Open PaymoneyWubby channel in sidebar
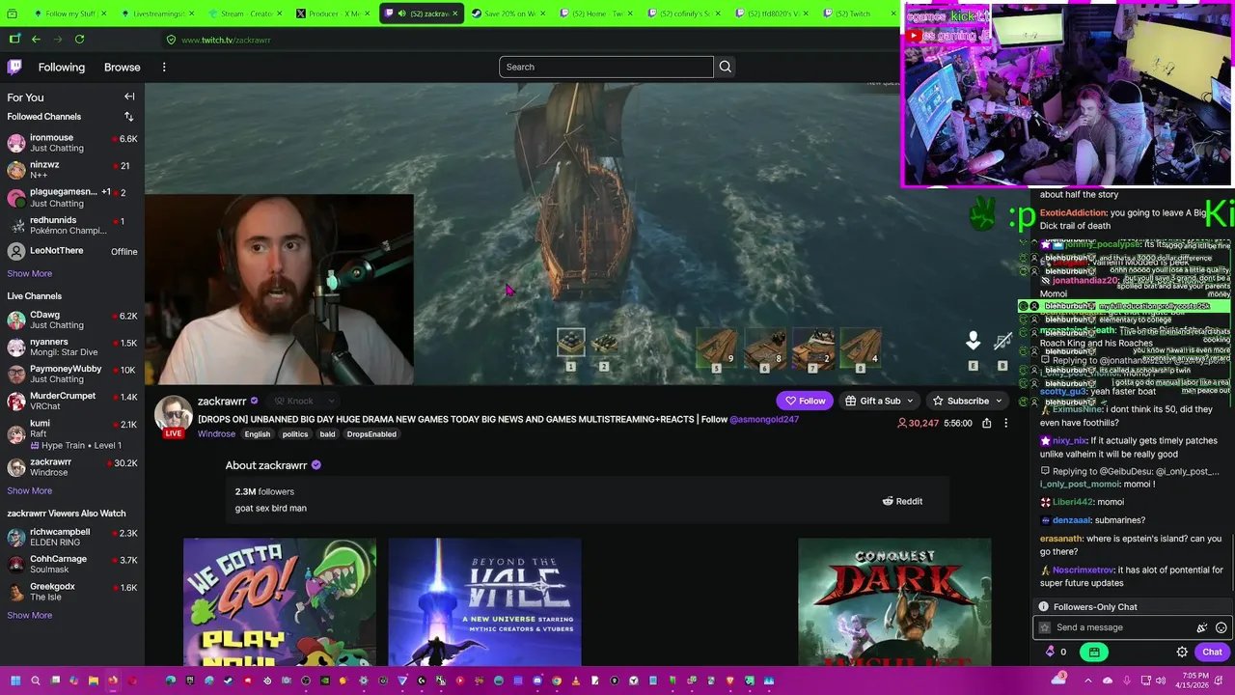1235x695 pixels. 72,374
